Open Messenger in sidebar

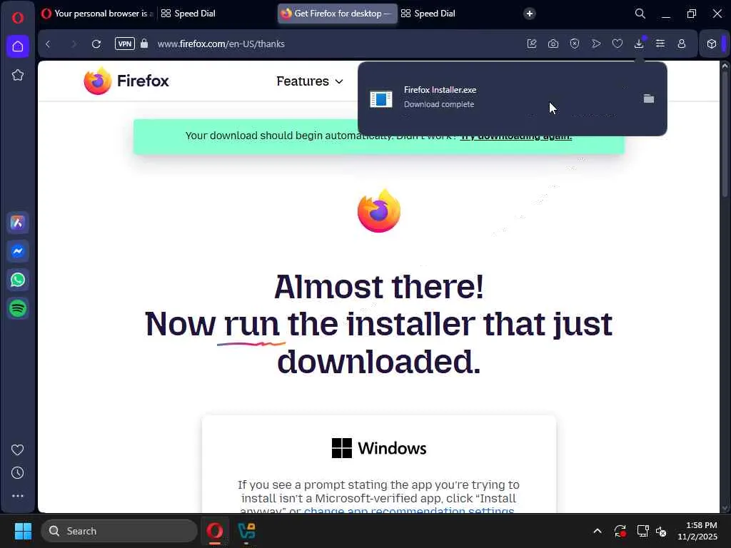point(18,251)
